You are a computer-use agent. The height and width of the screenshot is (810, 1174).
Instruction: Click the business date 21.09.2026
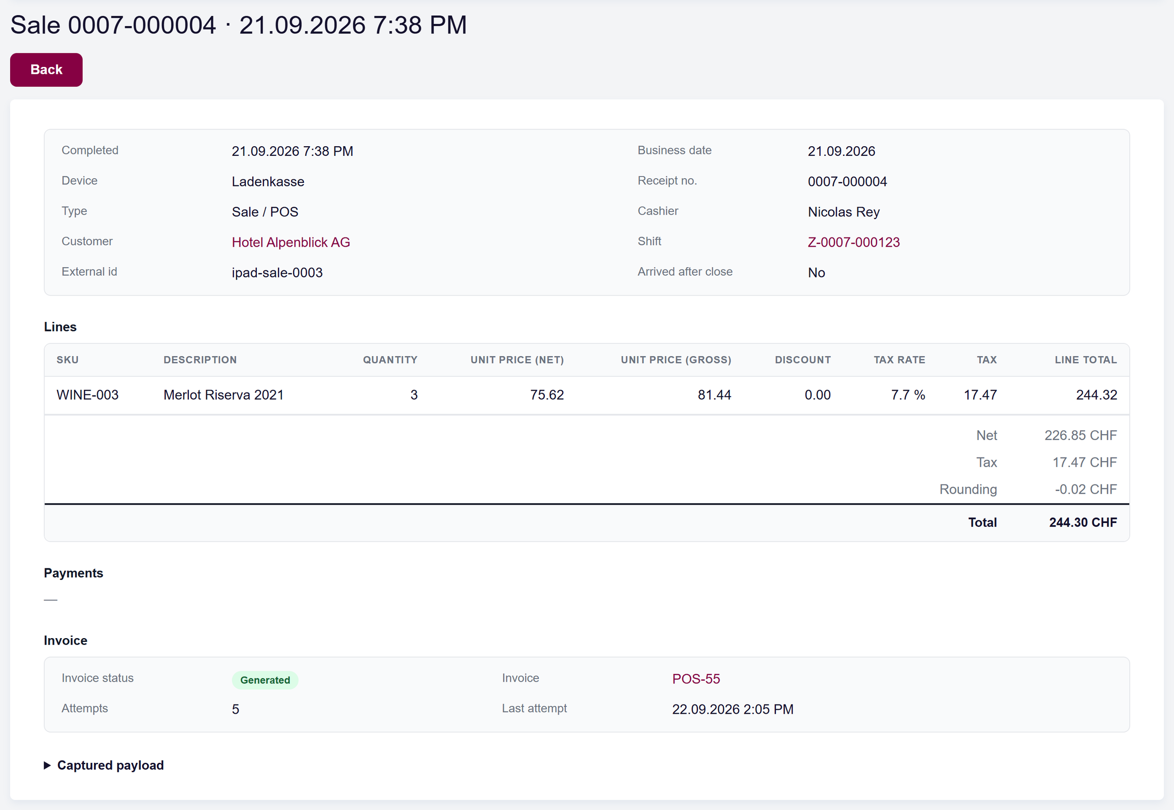pyautogui.click(x=842, y=151)
